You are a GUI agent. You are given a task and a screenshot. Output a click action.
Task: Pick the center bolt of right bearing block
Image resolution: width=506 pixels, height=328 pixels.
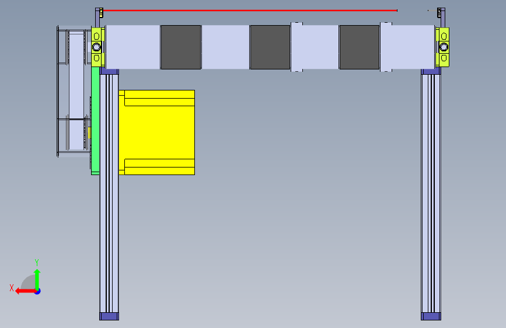pos(444,47)
